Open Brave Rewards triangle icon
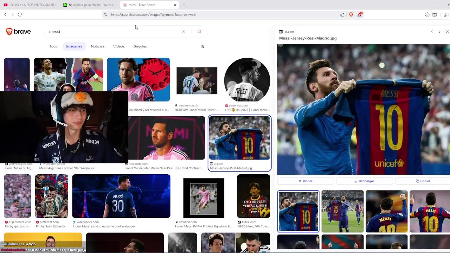 360,14
